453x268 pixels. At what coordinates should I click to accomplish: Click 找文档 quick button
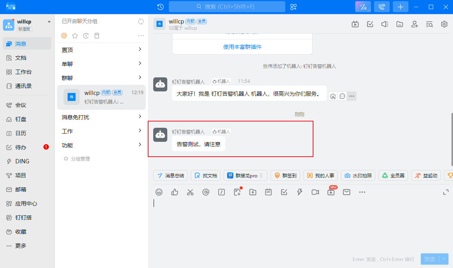tap(206, 175)
